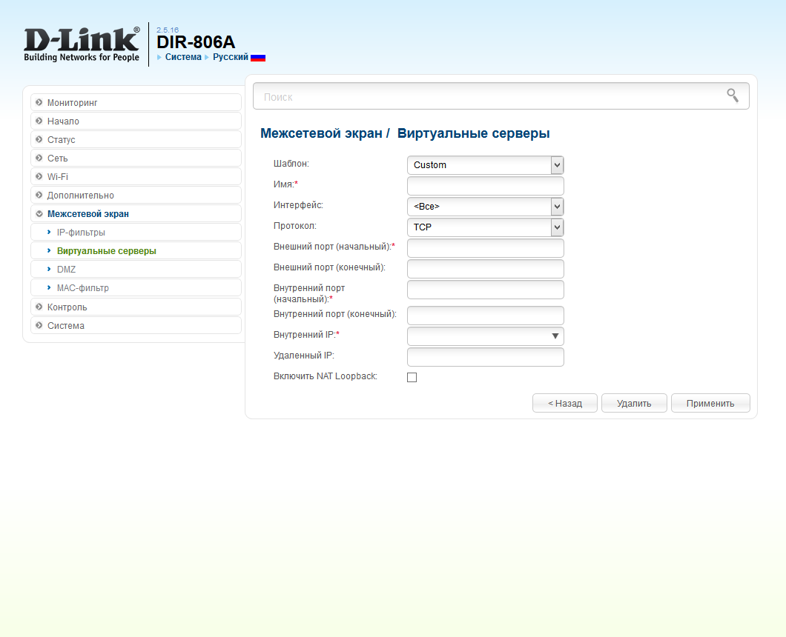Open the Мониторинг menu item
The height and width of the screenshot is (637, 786).
(x=136, y=102)
